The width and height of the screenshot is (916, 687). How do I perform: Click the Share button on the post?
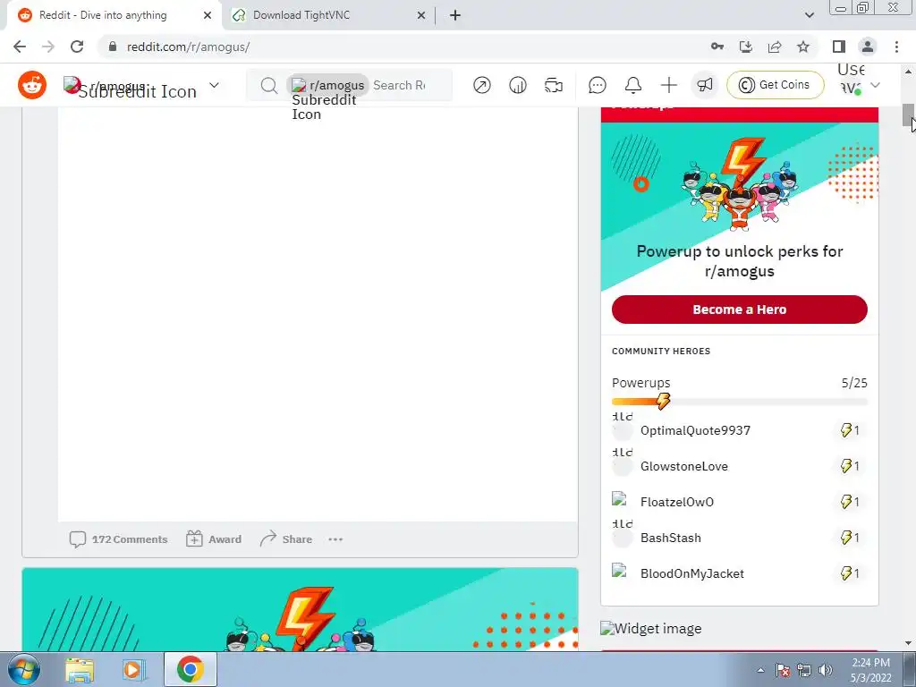tap(285, 539)
